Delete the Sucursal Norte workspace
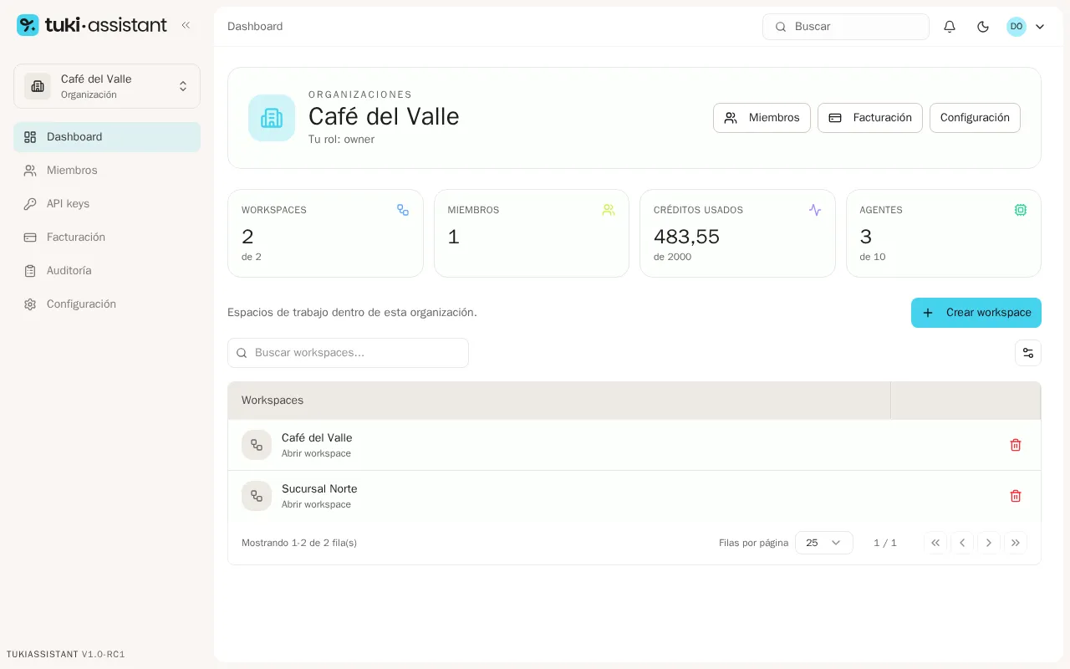This screenshot has width=1070, height=669. tap(1016, 496)
